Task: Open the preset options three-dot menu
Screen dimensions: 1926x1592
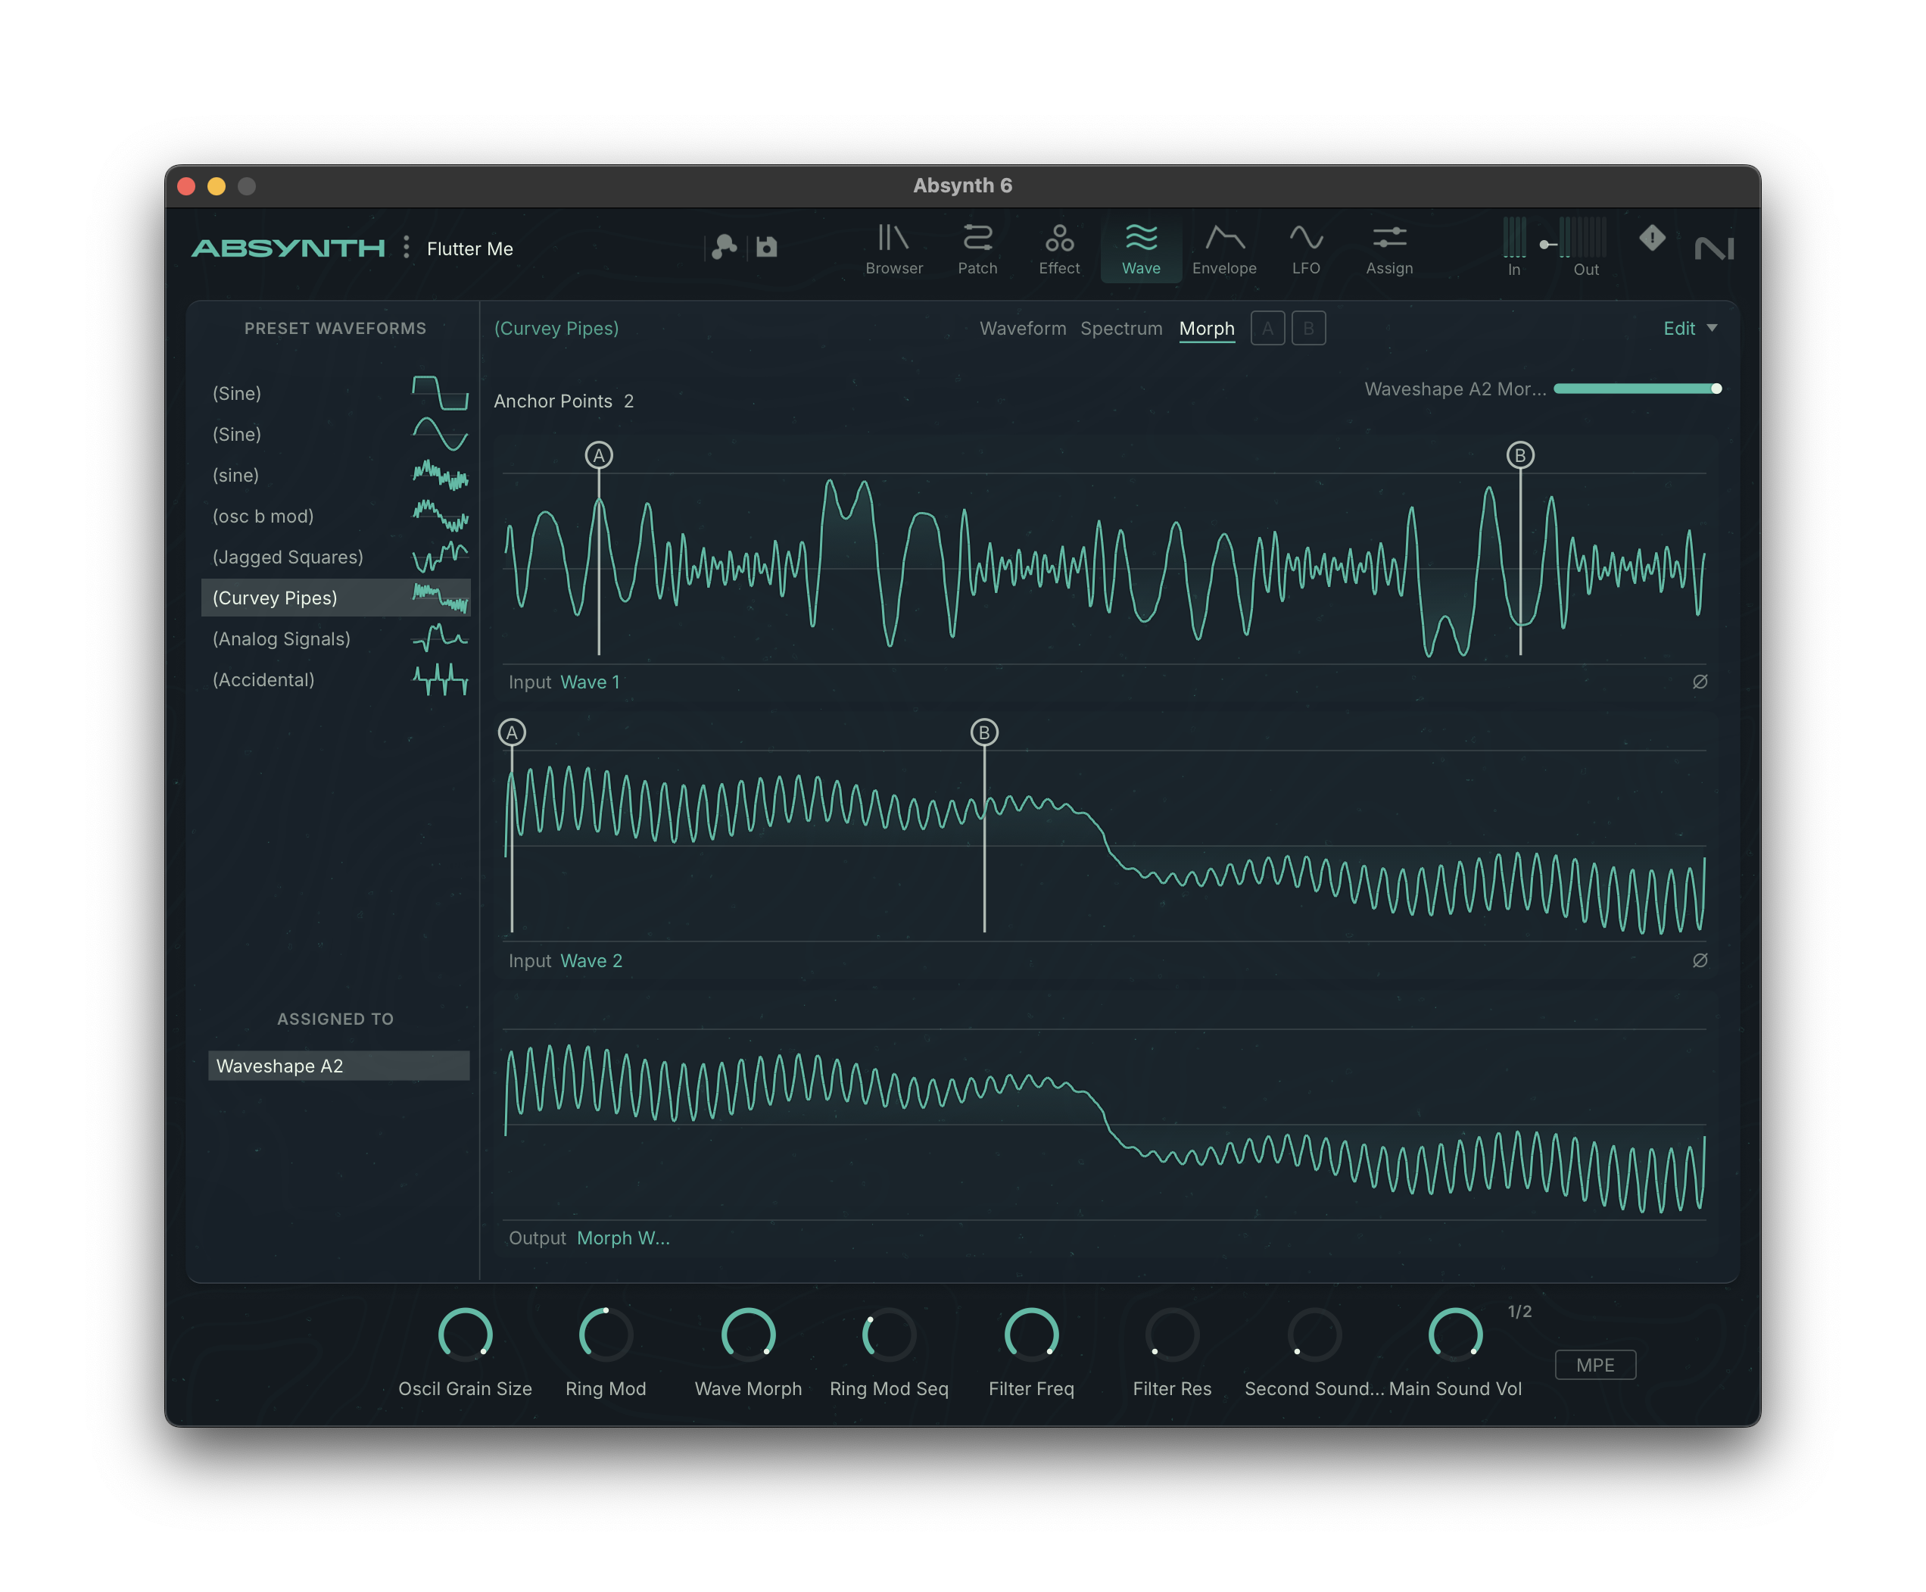Action: [x=406, y=248]
